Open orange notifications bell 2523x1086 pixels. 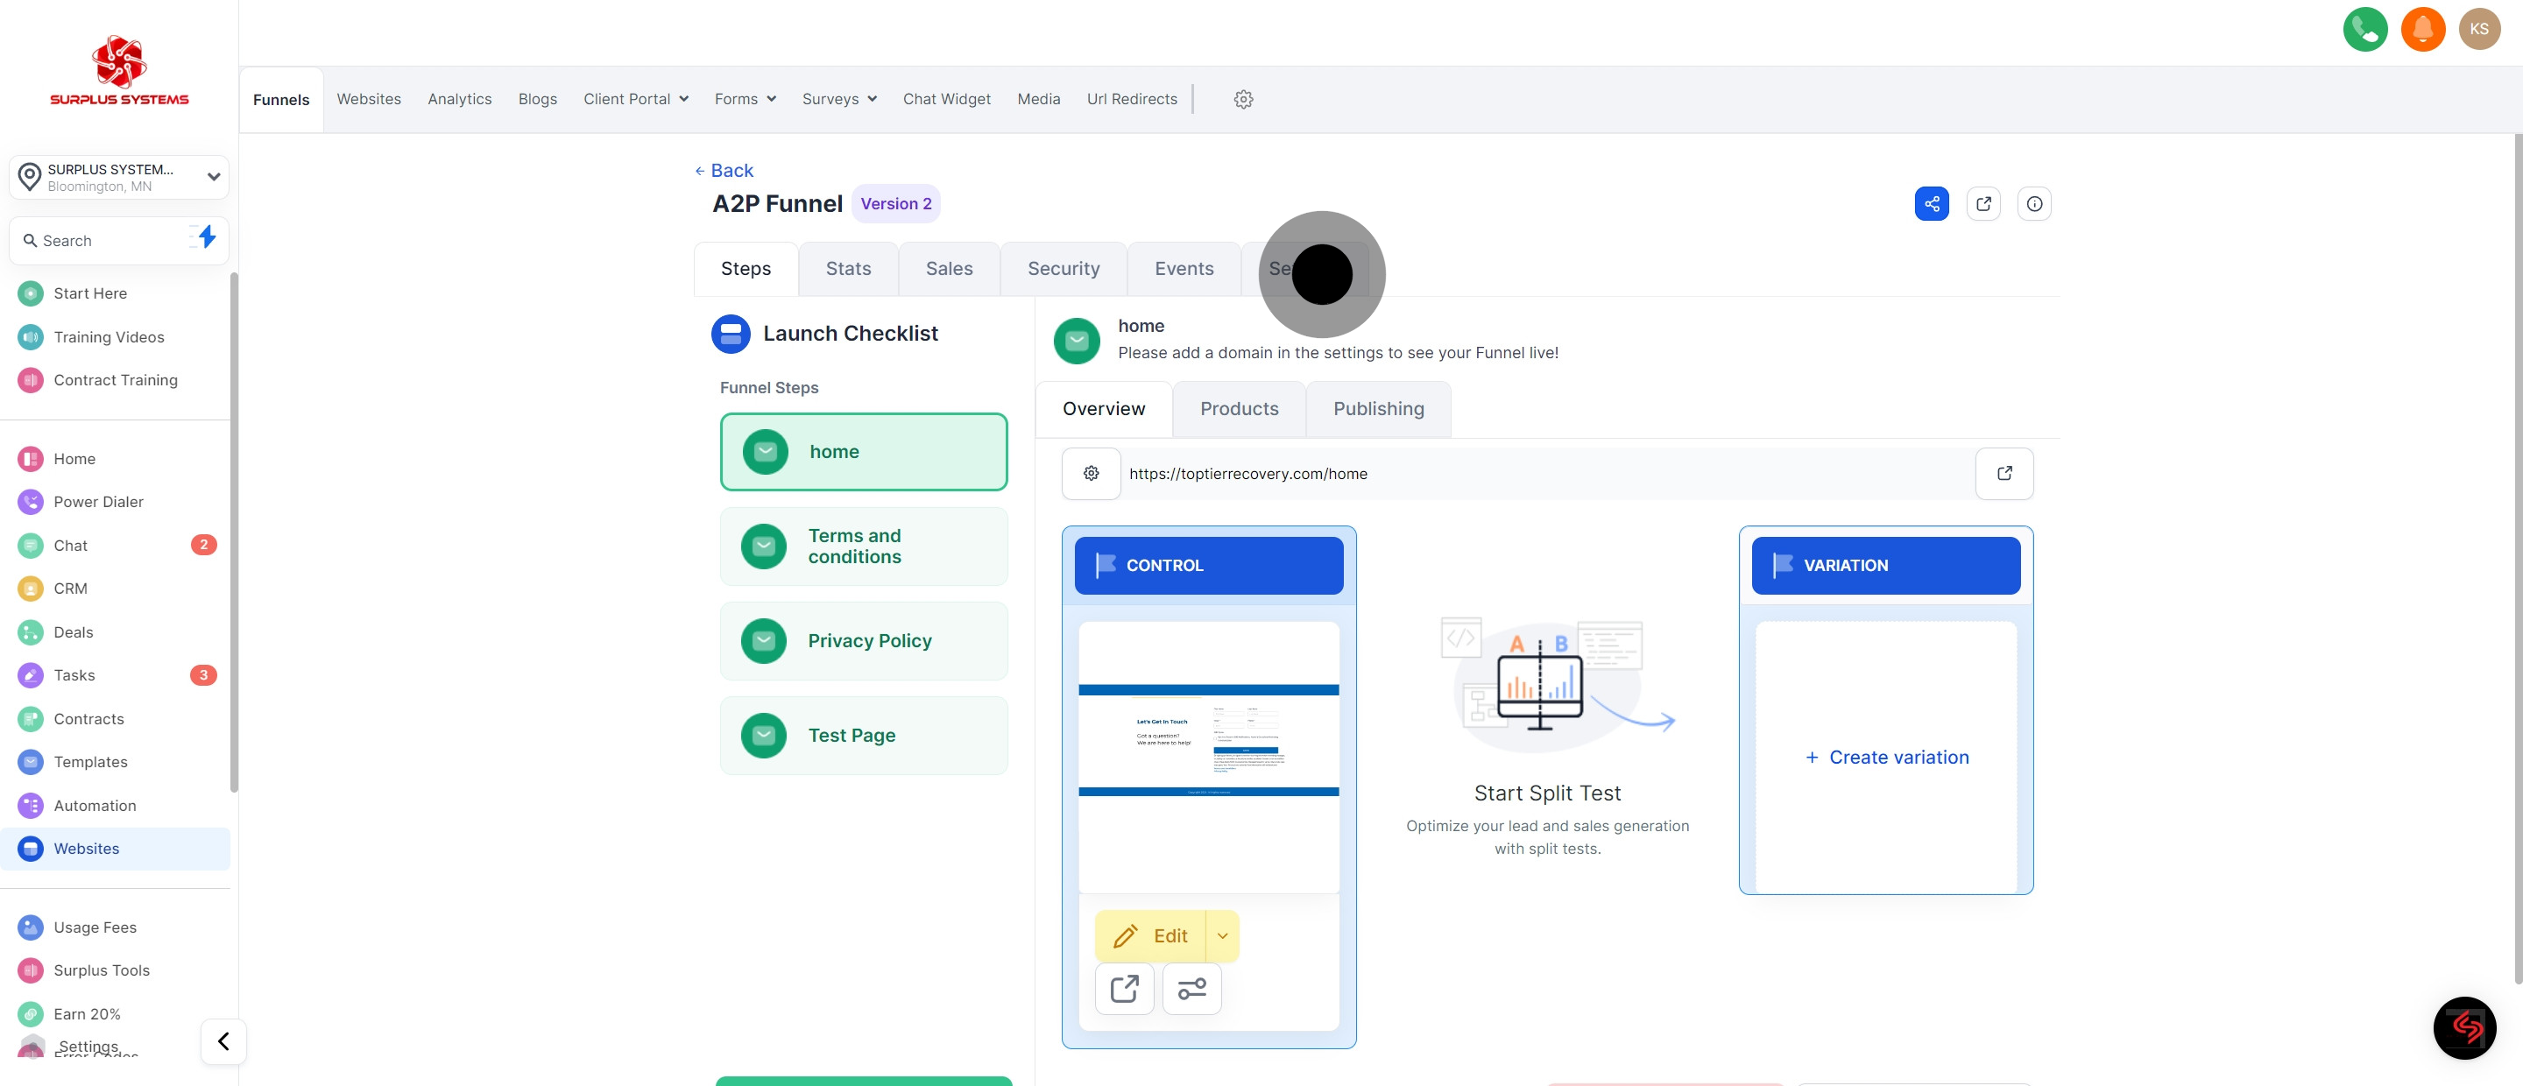point(2422,30)
